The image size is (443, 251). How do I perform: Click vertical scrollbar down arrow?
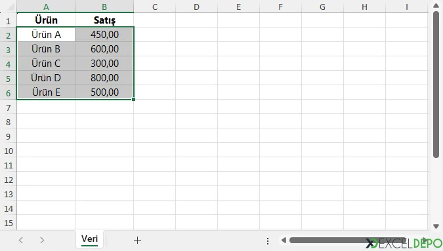tap(436, 226)
